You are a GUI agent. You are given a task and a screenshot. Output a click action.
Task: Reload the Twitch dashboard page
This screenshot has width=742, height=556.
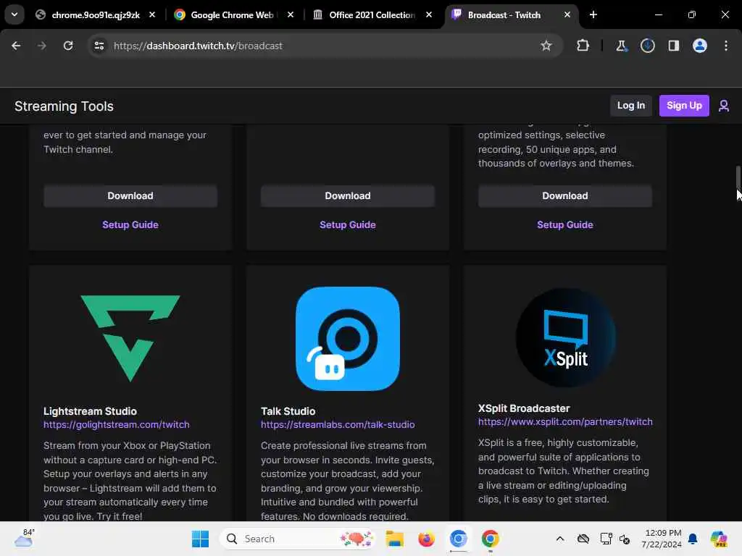pyautogui.click(x=68, y=46)
